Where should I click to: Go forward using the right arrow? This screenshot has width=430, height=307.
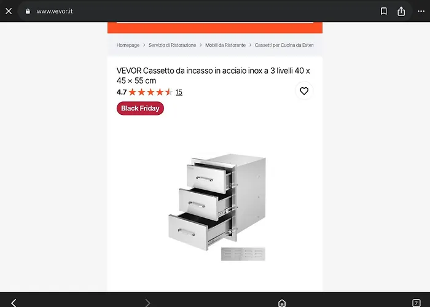pos(147,303)
